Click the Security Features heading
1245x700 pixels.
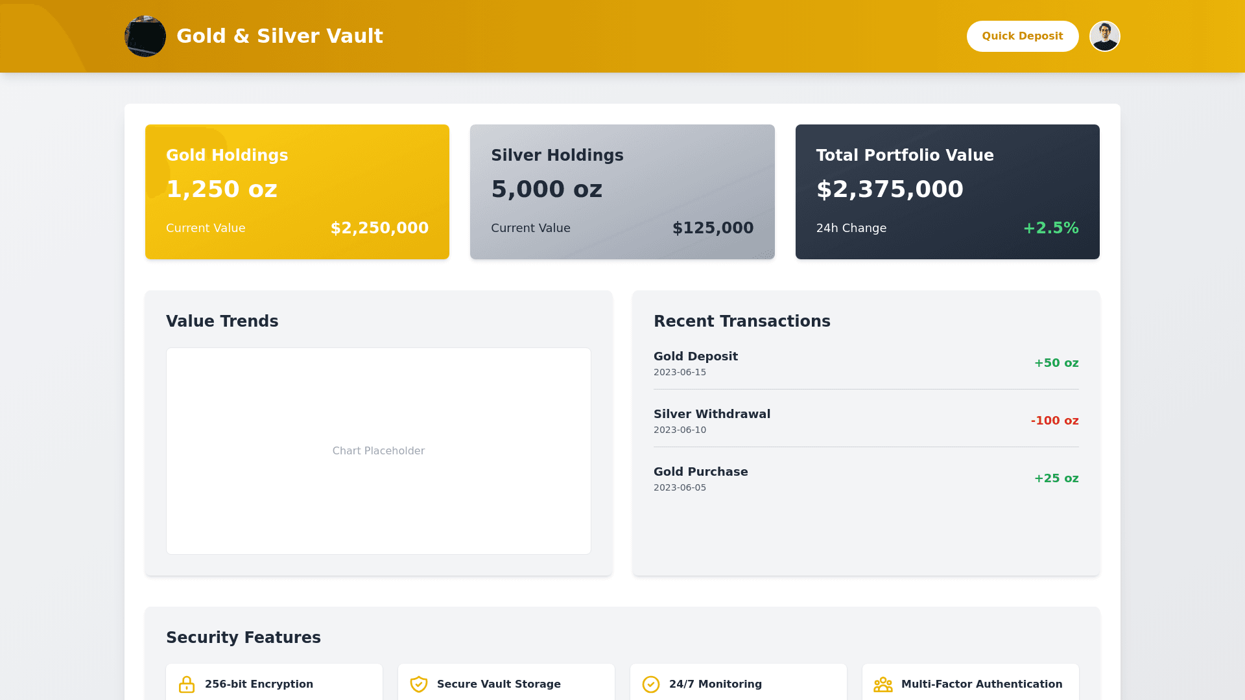(x=243, y=638)
